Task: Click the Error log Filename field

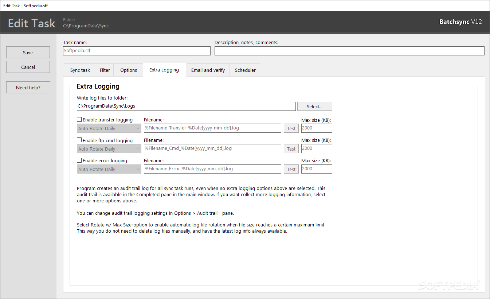Action: (x=213, y=169)
